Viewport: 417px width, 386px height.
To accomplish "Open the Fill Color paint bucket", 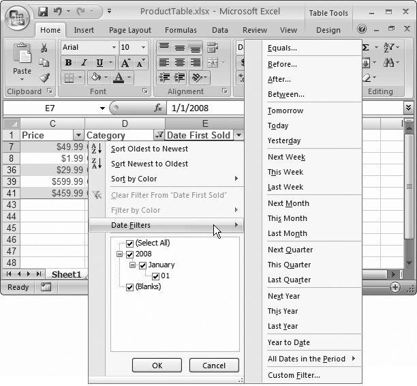I will coord(97,78).
